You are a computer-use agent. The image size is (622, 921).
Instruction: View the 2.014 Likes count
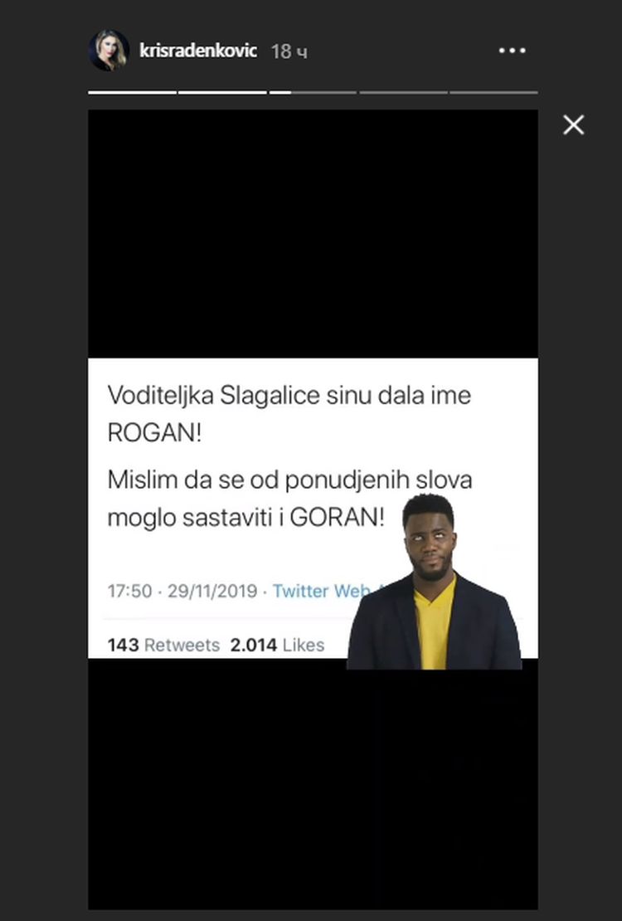277,645
